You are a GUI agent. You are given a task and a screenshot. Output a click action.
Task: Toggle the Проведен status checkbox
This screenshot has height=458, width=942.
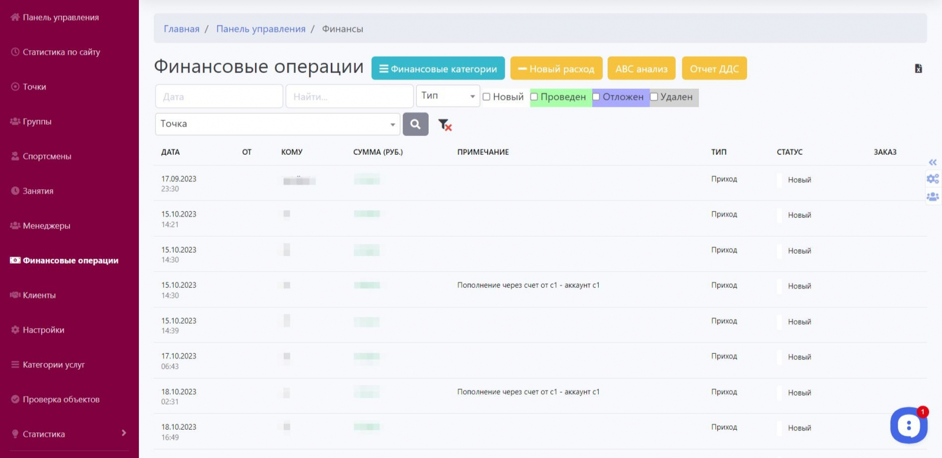click(534, 97)
